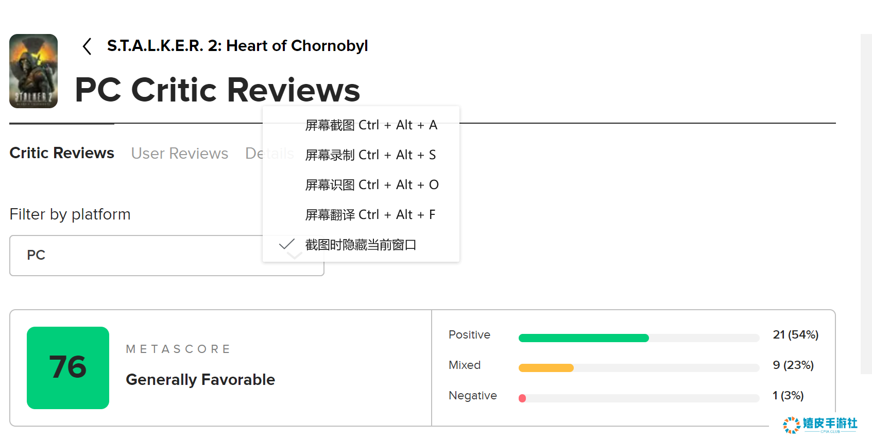Click the yellow Mixed reviews bar
This screenshot has width=872, height=438.
[546, 368]
